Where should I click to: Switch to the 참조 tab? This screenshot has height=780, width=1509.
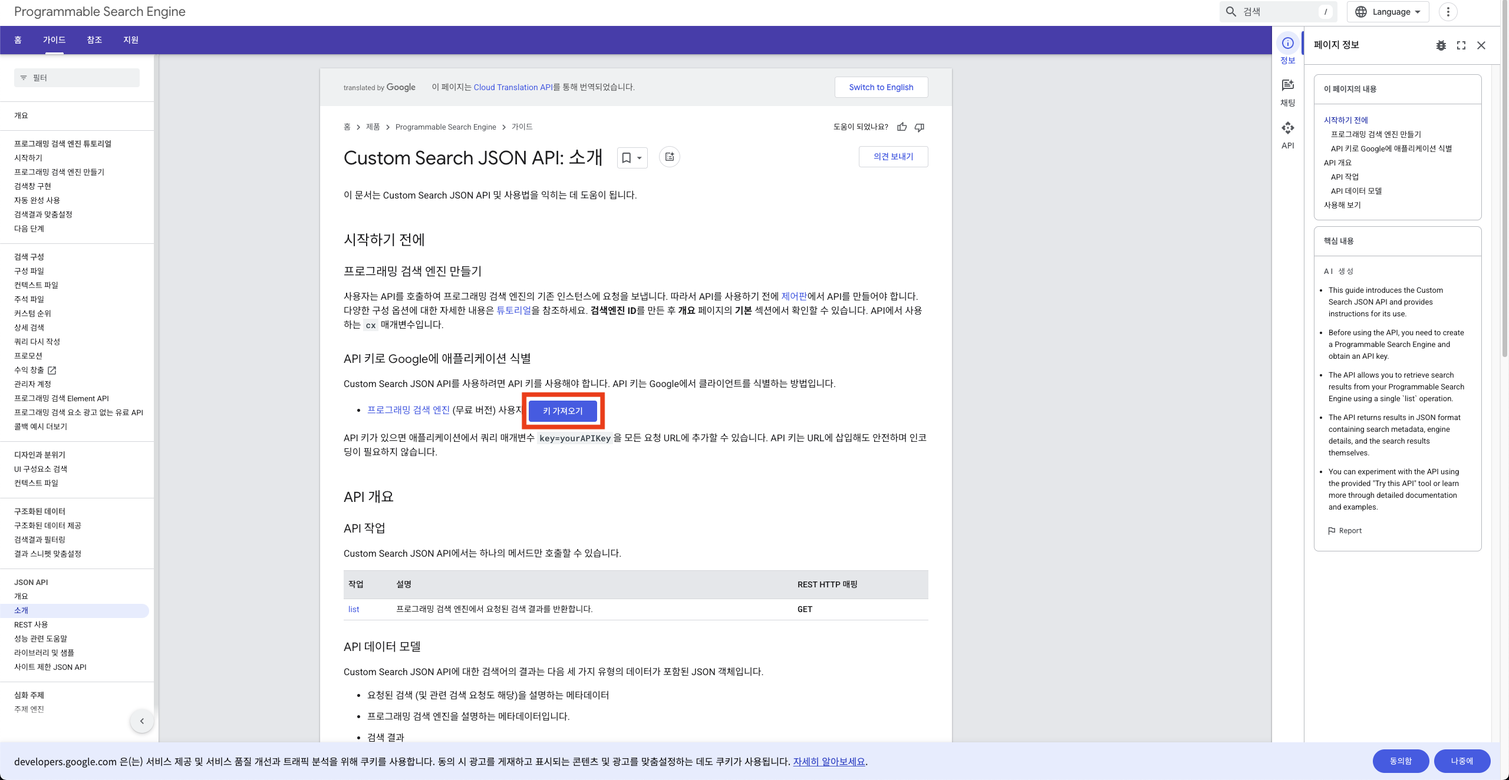pos(94,40)
